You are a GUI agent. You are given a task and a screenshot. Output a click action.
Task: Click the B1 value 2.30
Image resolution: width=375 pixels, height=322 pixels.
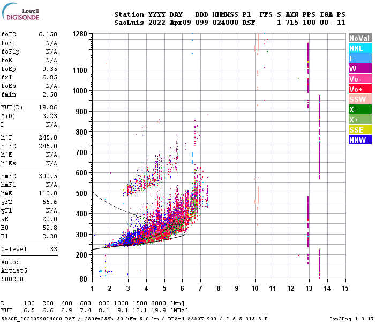[x=50, y=237]
